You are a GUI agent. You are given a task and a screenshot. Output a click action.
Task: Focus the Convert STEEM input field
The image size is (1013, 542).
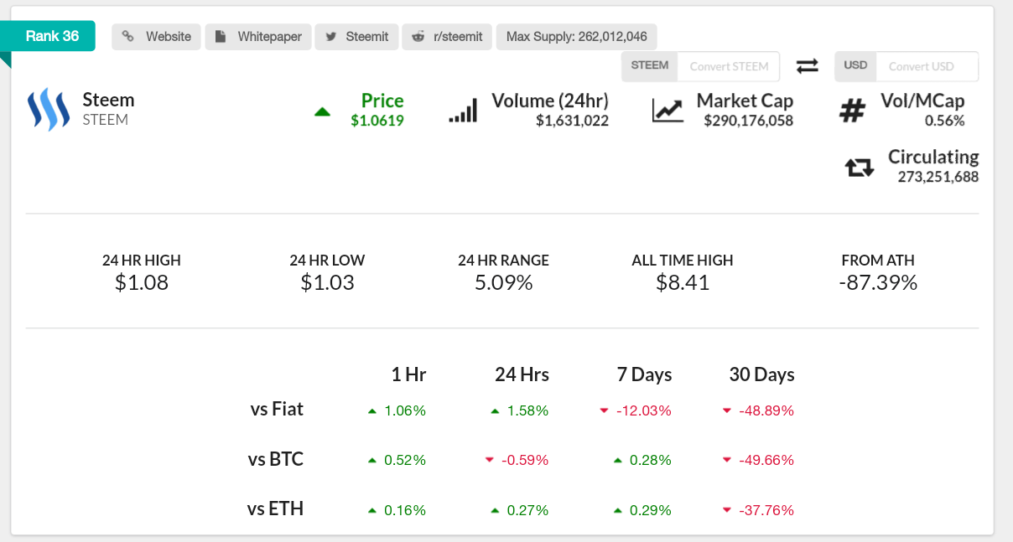pos(728,66)
